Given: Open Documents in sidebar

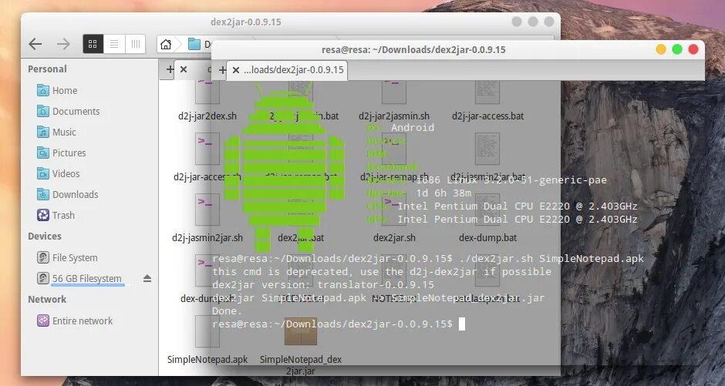Looking at the screenshot, I should [69, 111].
